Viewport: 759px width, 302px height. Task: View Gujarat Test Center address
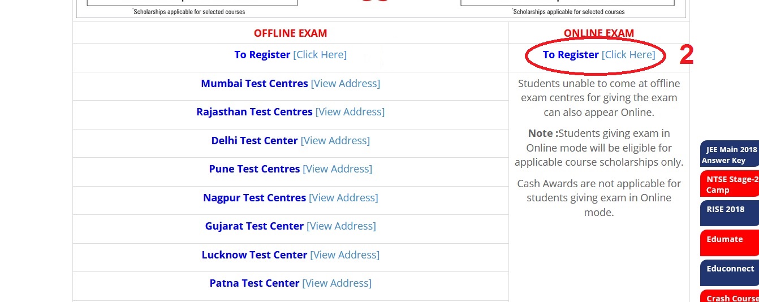coord(341,226)
